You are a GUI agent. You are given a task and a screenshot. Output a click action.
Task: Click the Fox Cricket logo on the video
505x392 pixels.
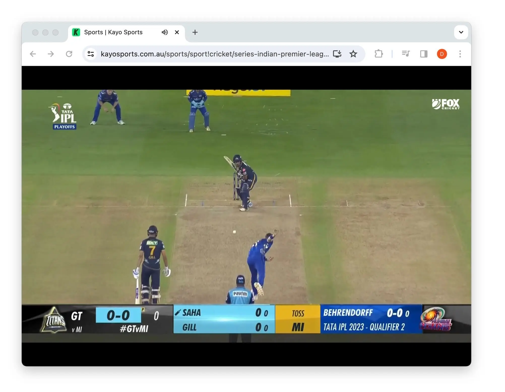point(446,104)
